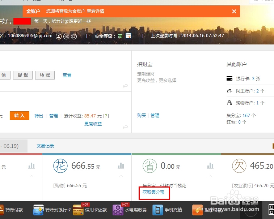Open bar chart icon beside 666.55 元

121,166
